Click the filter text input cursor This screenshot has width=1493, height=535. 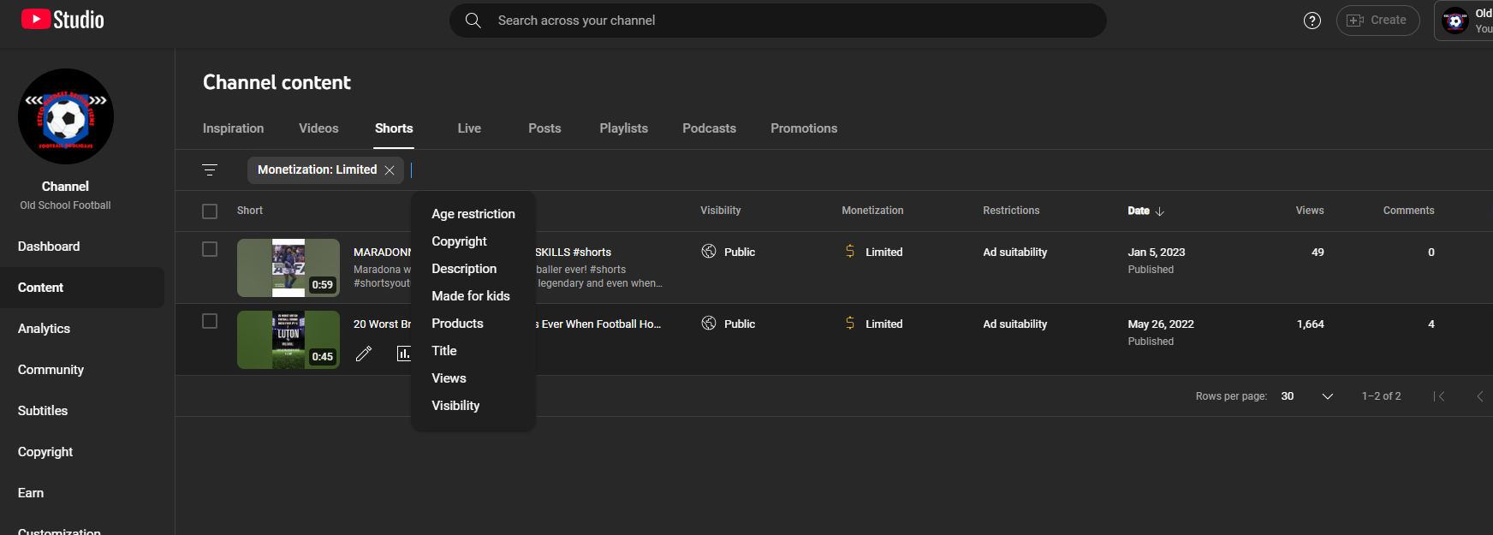click(x=412, y=170)
